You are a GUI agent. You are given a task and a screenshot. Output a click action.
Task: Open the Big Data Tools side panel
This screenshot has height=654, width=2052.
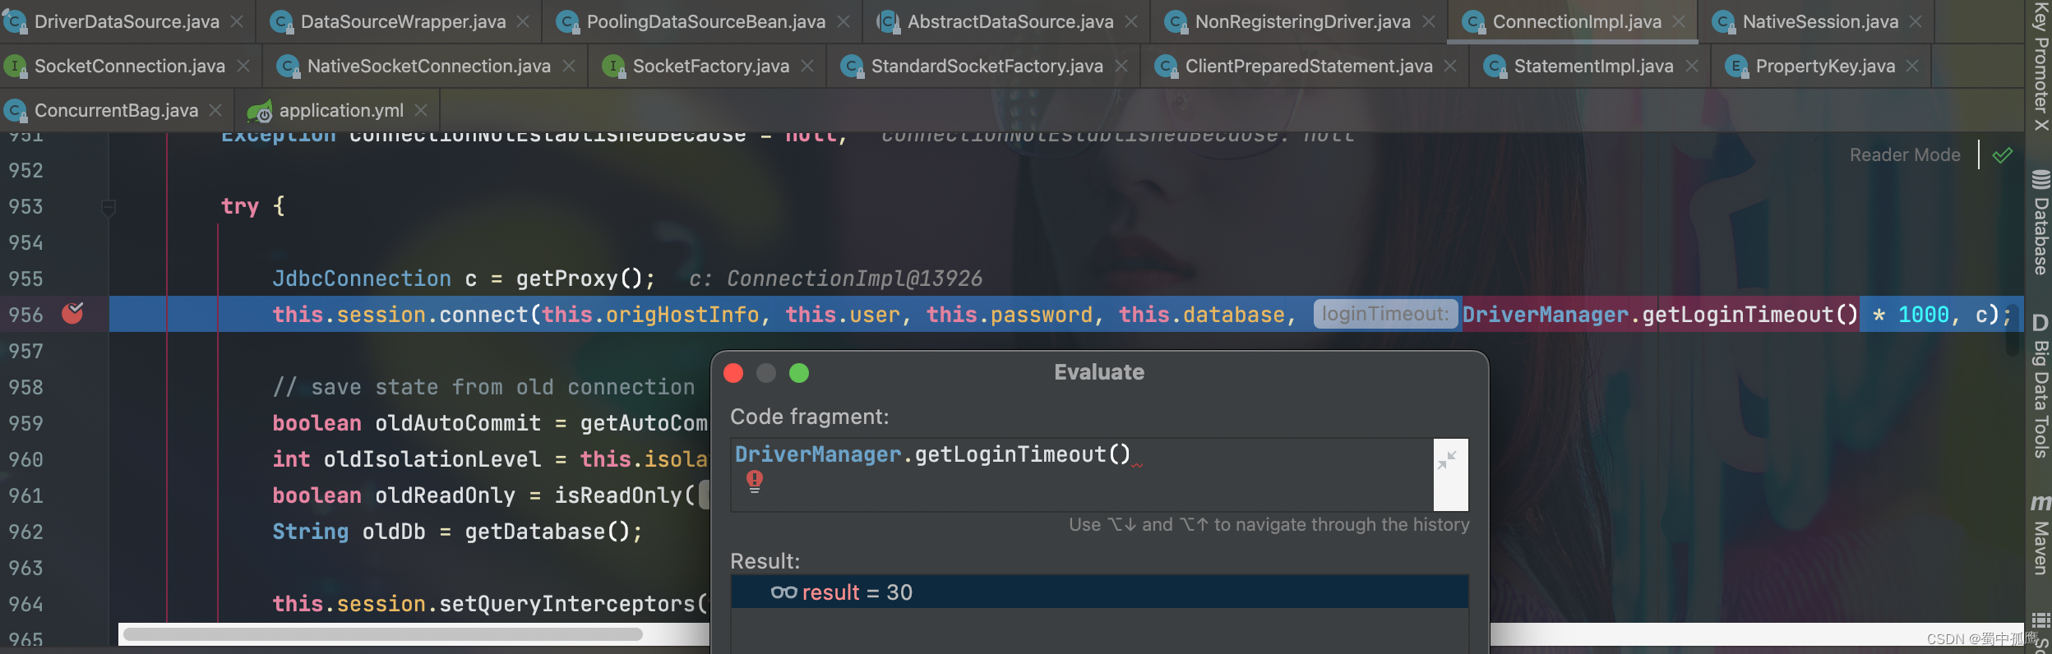pos(2040,386)
